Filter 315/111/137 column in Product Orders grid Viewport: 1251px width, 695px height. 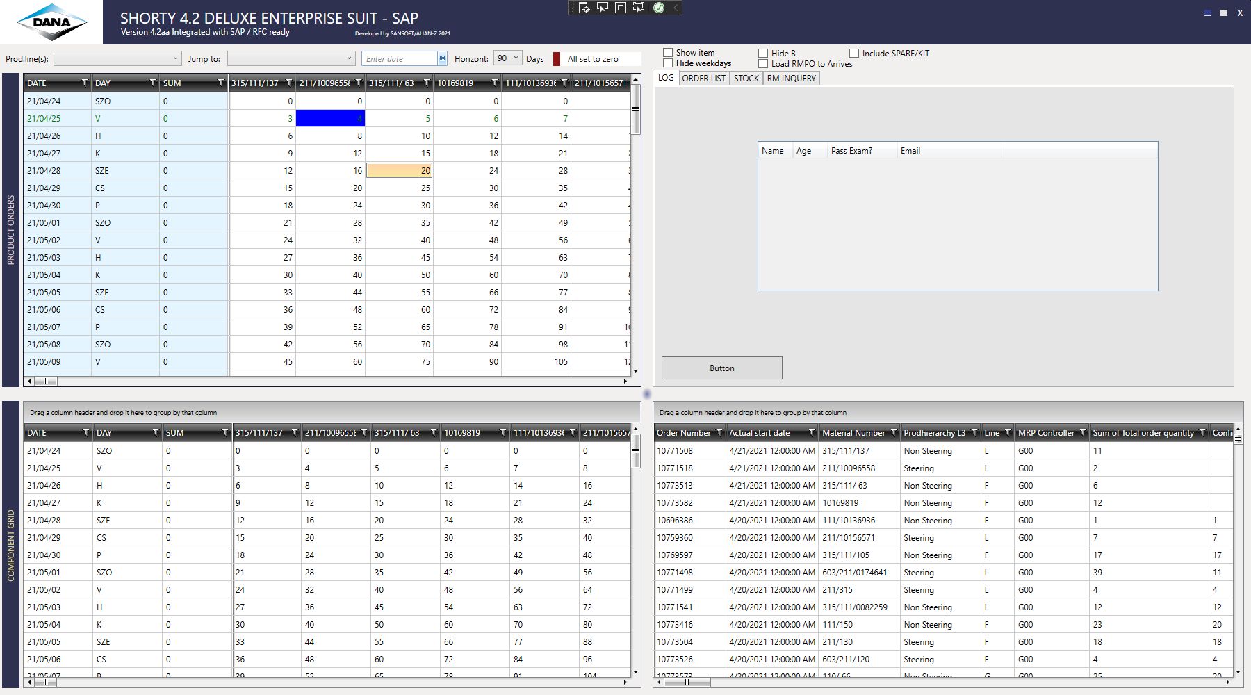pos(289,83)
